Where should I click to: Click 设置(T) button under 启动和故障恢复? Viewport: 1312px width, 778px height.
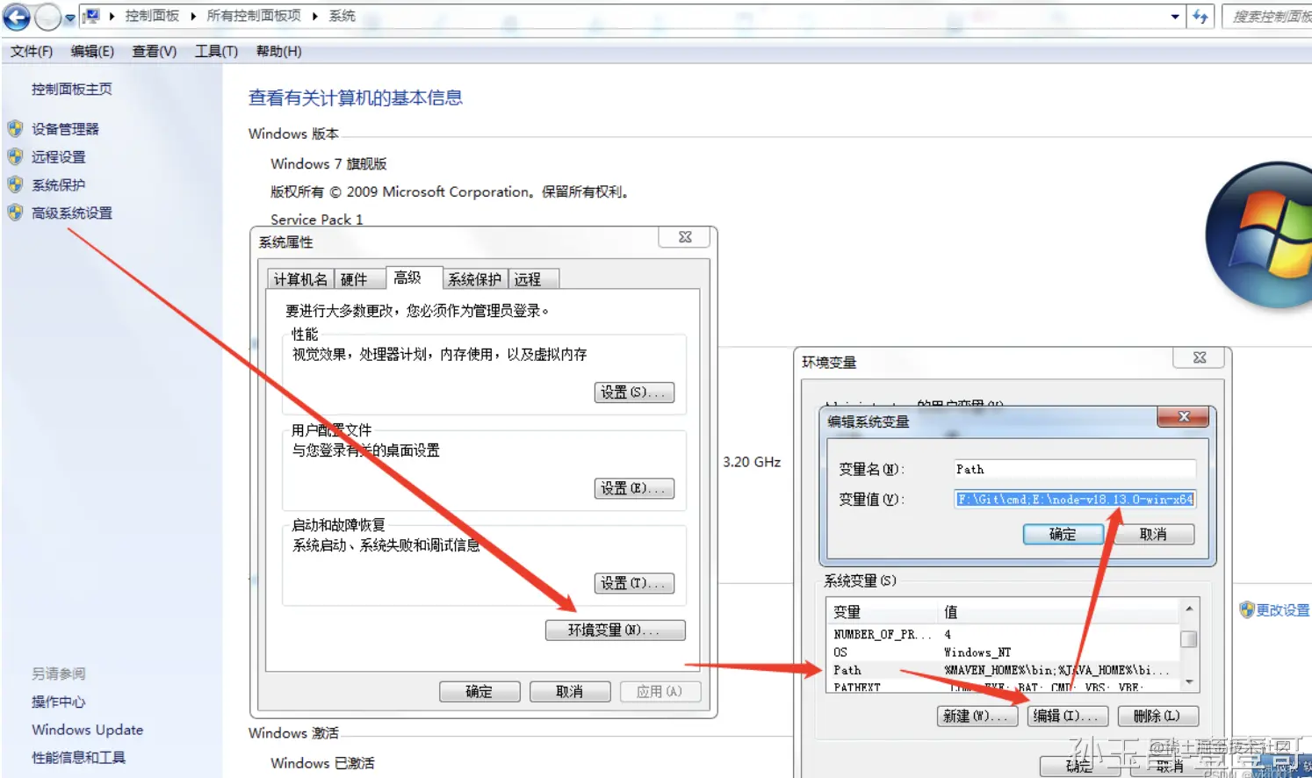[x=634, y=583]
